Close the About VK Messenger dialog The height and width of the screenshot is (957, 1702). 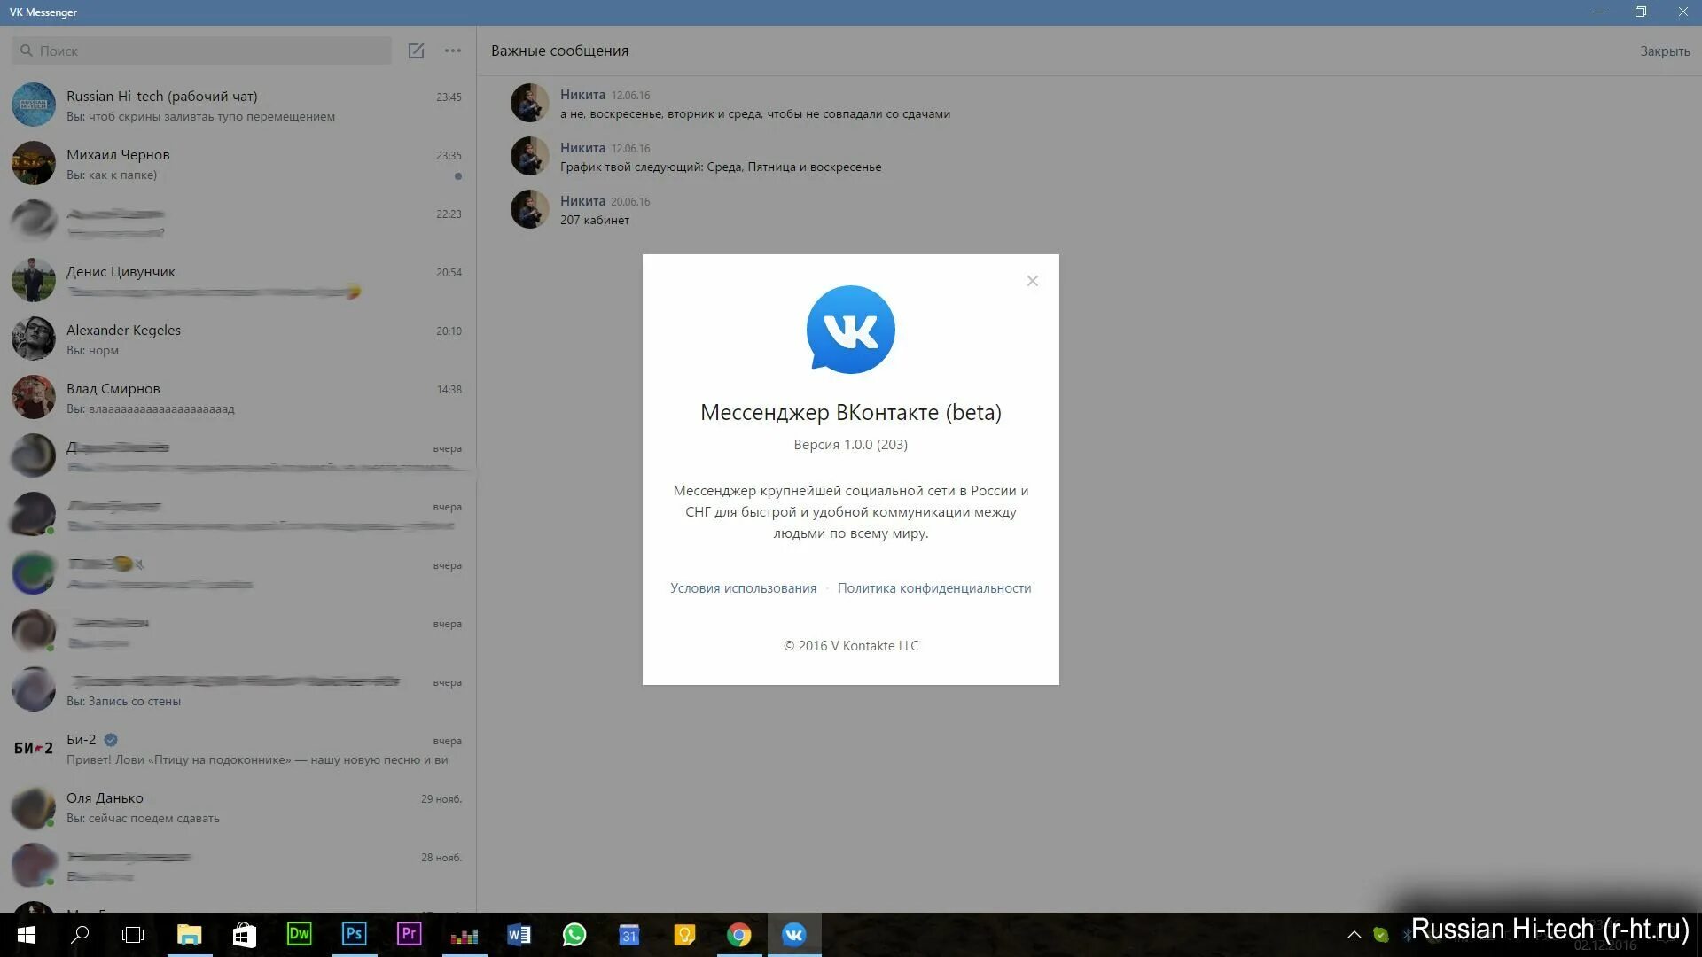(x=1032, y=281)
